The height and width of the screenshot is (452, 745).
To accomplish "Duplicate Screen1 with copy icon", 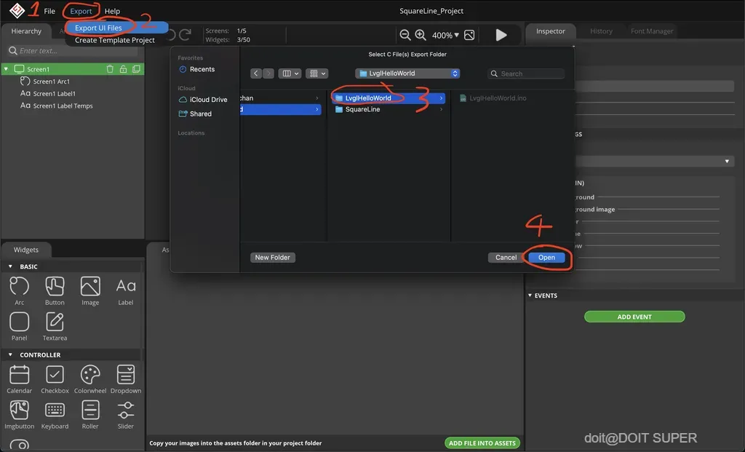I will [x=136, y=69].
